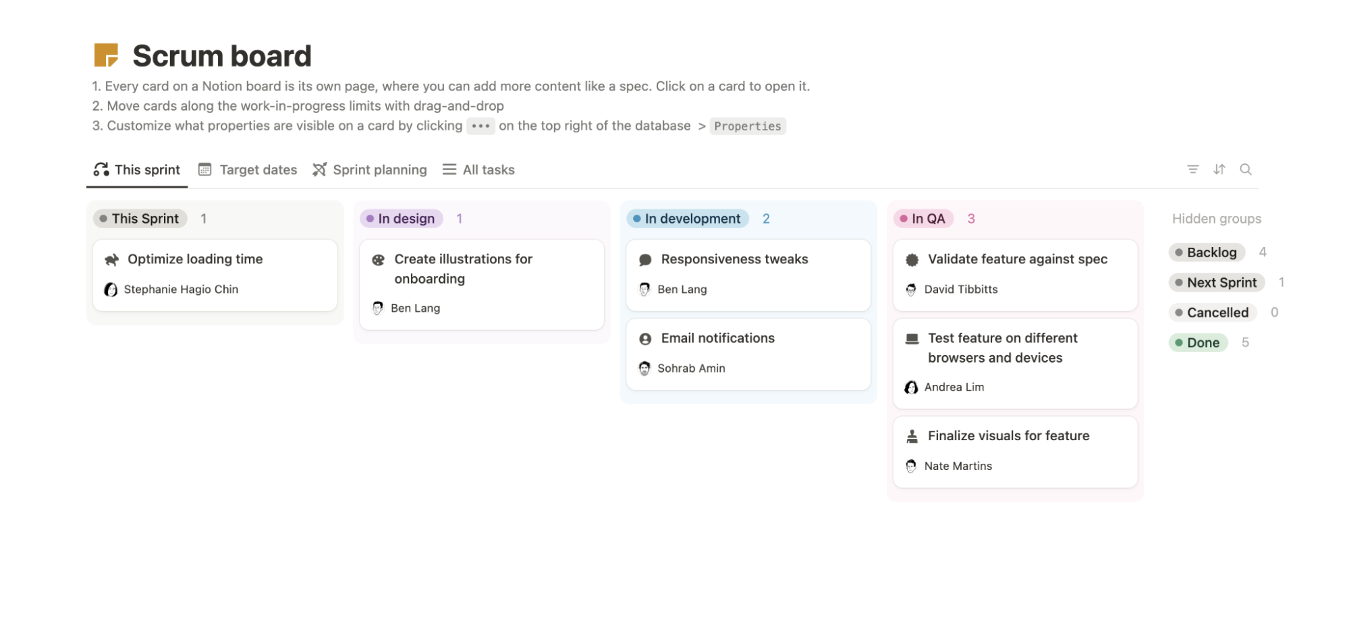Open the search in the database toolbar

point(1246,169)
